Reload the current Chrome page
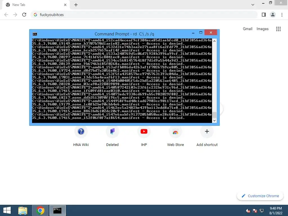288x216 pixels. pos(24,15)
